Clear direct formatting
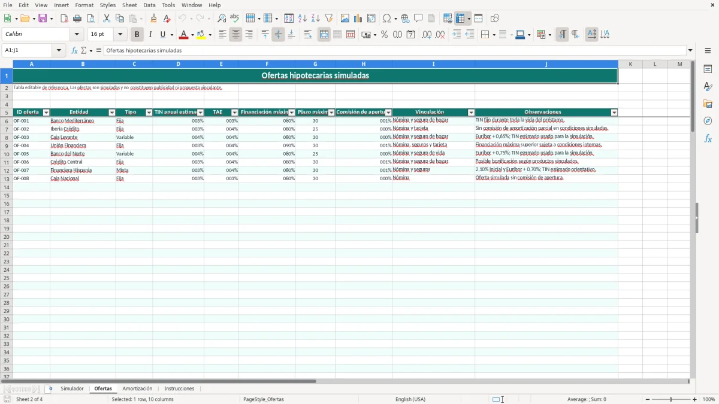The image size is (719, 404). [x=167, y=19]
